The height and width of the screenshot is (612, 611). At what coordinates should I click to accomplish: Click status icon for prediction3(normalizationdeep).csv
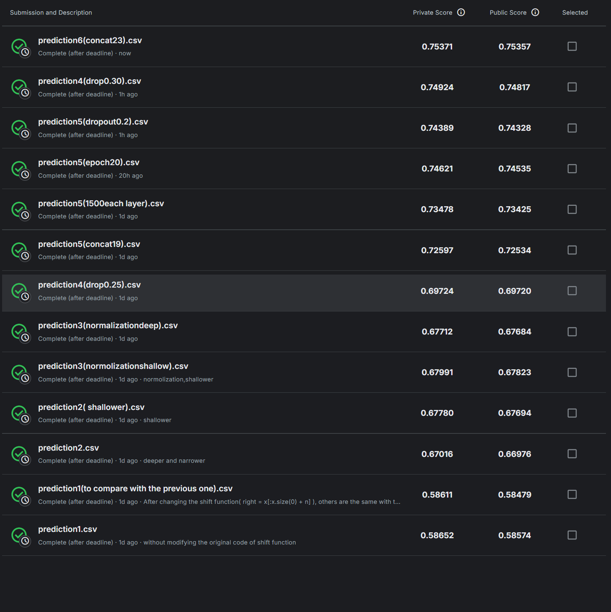click(x=21, y=333)
